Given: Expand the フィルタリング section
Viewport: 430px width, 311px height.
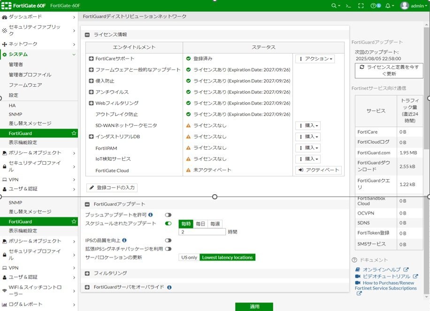Looking at the screenshot, I should point(87,273).
